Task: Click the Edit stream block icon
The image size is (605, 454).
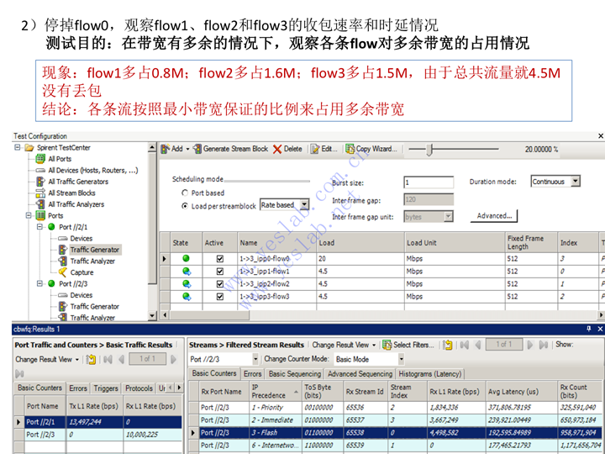Action: [323, 149]
